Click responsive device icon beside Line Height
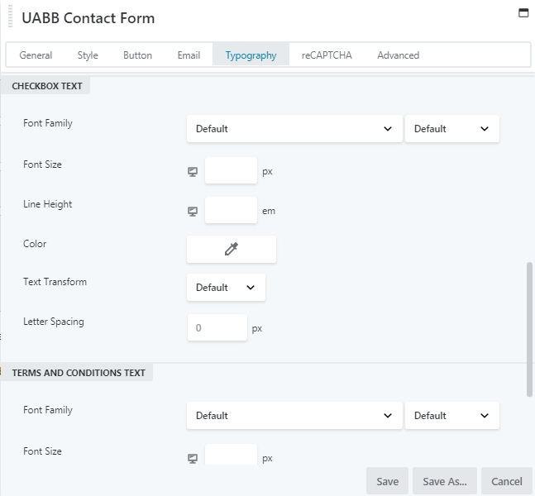Screen dimensions: 535x496 (x=193, y=212)
